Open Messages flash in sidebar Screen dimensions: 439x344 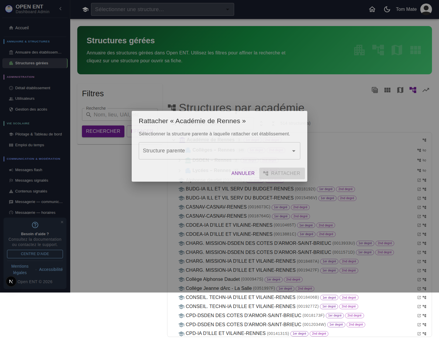click(35, 170)
